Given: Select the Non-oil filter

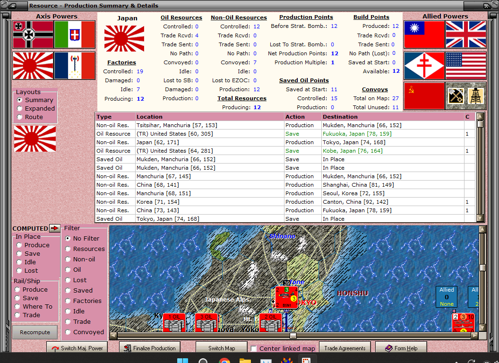Looking at the screenshot, I should click(68, 259).
